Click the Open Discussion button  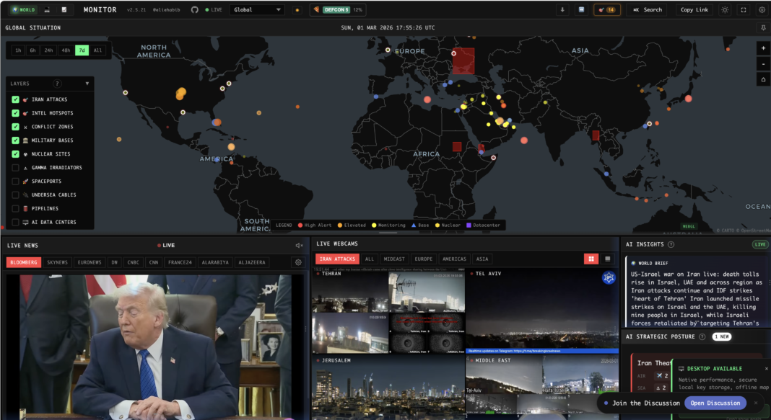[x=715, y=403]
